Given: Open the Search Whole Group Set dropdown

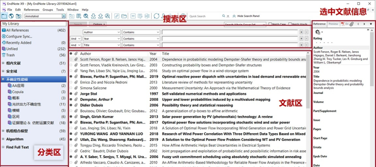Looking at the screenshot, I should [x=245, y=24].
